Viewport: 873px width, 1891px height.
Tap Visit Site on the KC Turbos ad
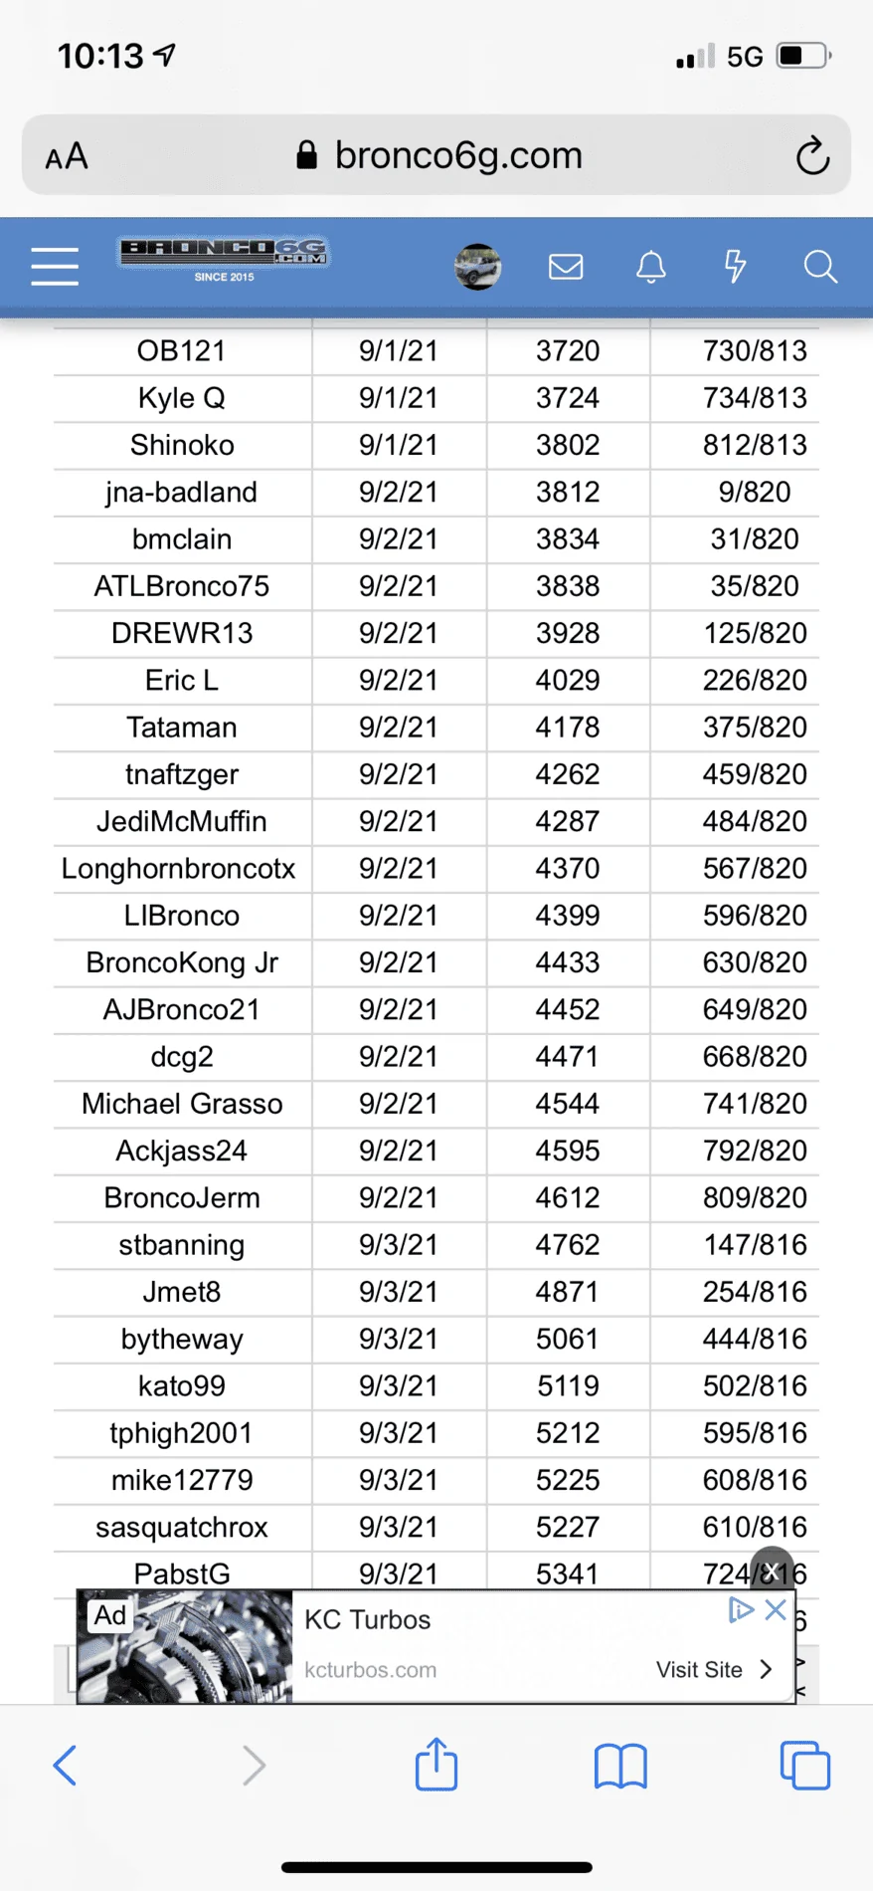(x=714, y=1669)
